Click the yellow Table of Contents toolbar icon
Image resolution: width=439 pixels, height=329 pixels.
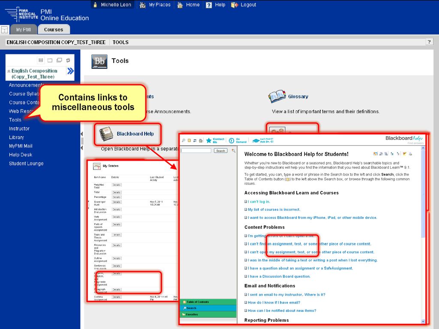[x=189, y=141]
